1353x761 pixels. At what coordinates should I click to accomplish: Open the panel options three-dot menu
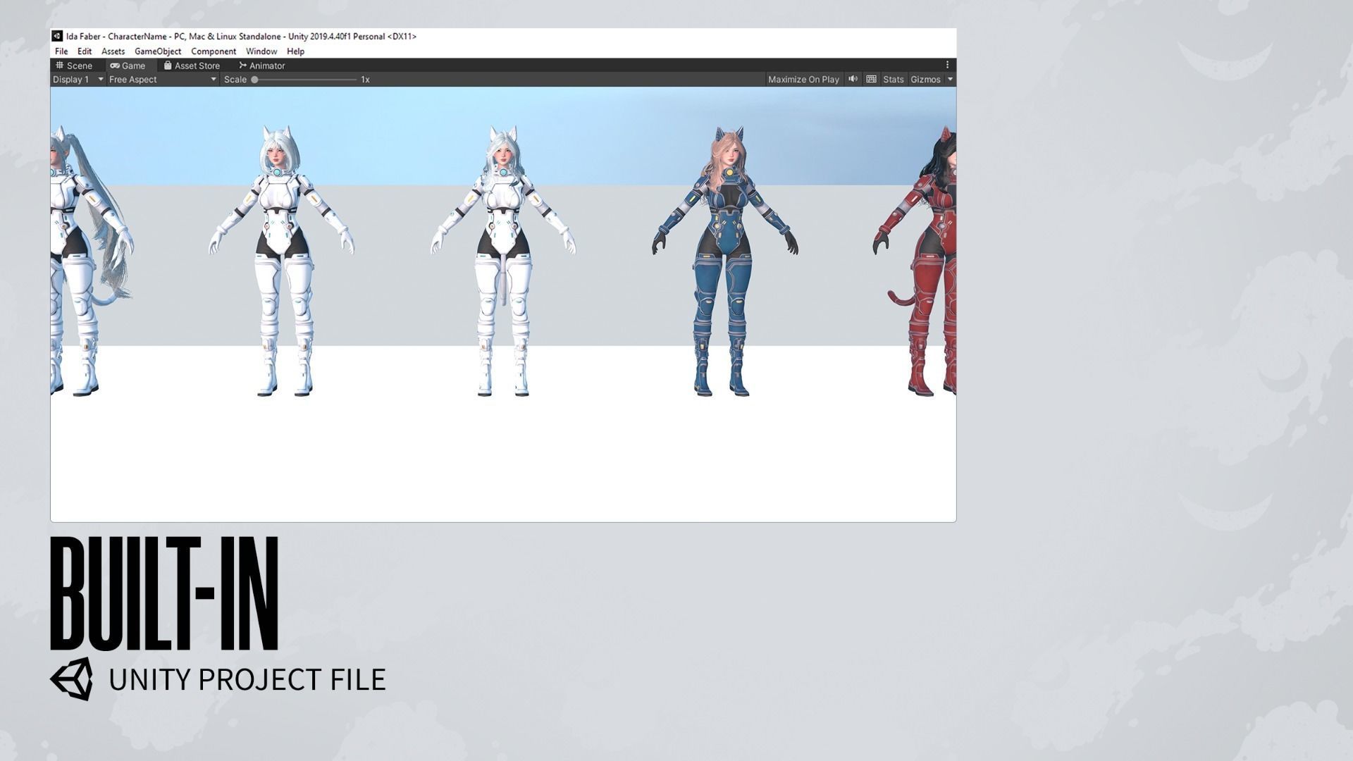coord(947,65)
